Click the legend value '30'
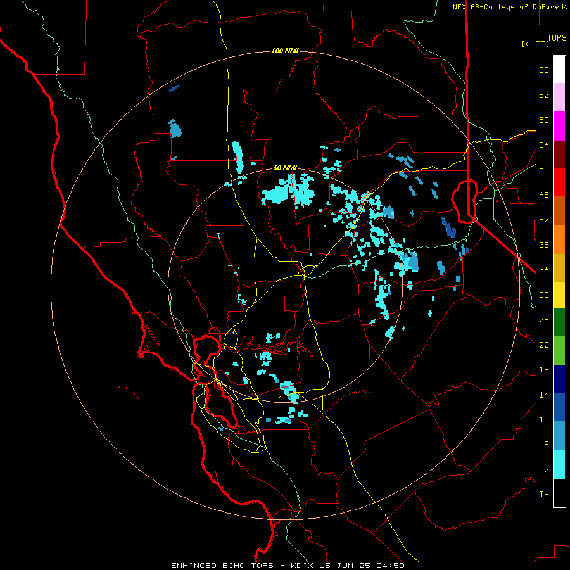The width and height of the screenshot is (570, 570). [x=544, y=294]
